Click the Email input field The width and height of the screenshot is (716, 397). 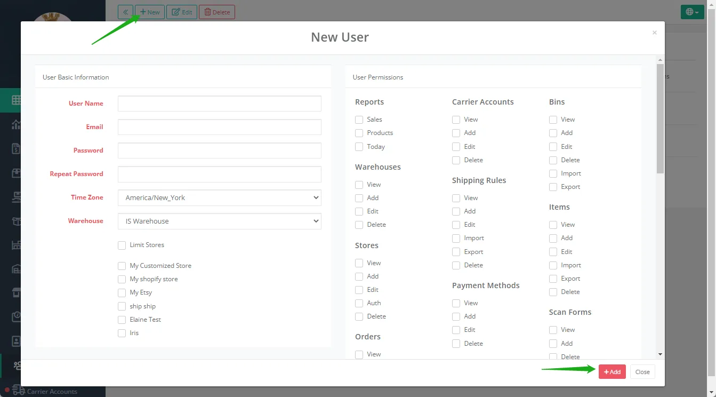220,127
